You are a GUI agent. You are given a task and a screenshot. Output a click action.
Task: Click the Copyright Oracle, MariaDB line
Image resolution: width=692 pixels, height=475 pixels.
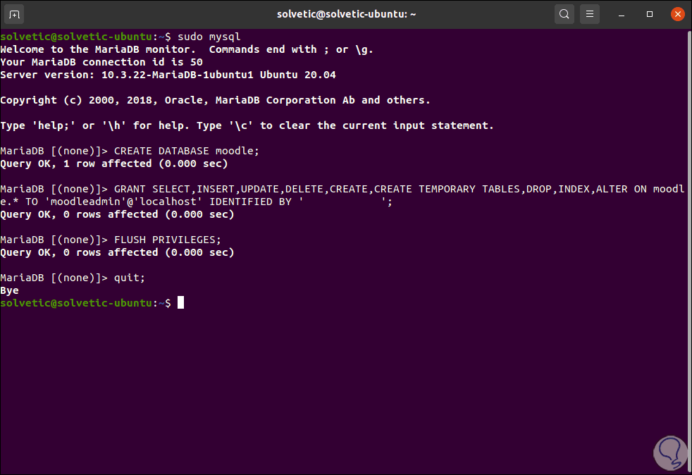tap(215, 100)
